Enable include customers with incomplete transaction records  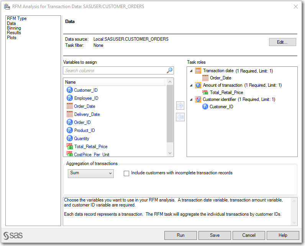(x=126, y=173)
